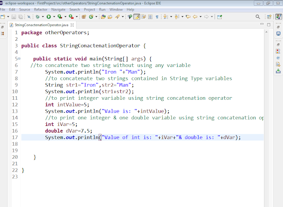Minimize the editor area

262,24
